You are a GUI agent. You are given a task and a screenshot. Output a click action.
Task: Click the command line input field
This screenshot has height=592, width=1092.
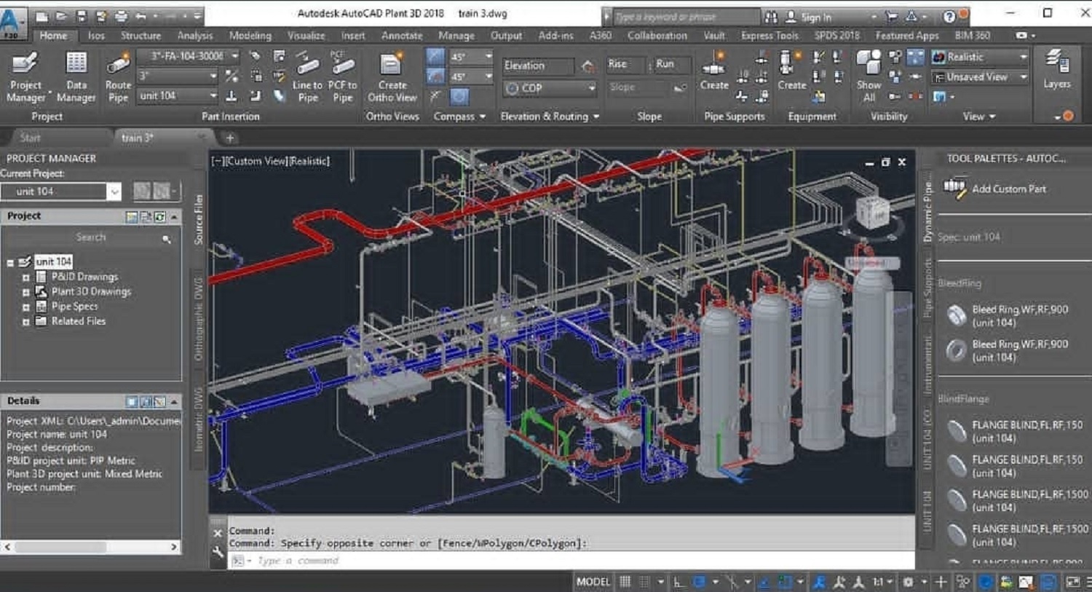[x=571, y=561]
